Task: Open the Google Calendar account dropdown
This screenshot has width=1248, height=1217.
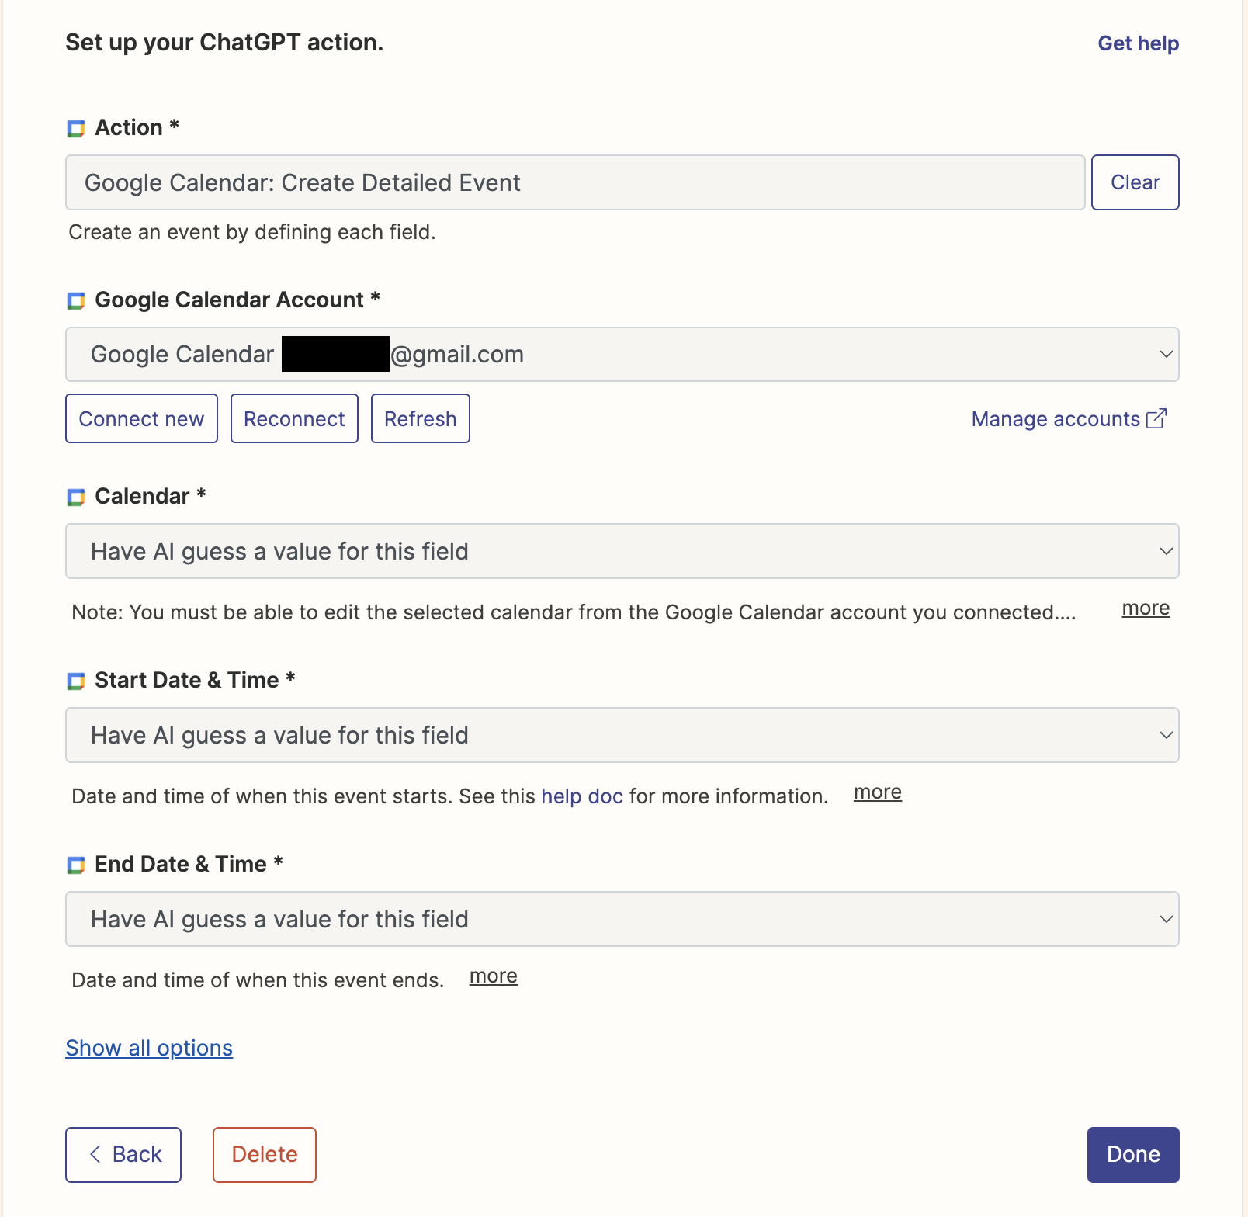Action: click(621, 354)
